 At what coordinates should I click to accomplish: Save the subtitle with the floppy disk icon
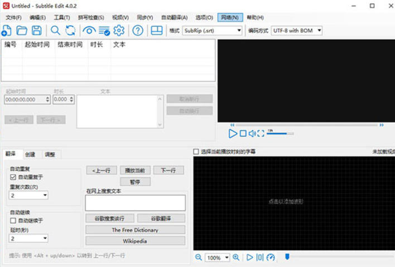[x=36, y=31]
